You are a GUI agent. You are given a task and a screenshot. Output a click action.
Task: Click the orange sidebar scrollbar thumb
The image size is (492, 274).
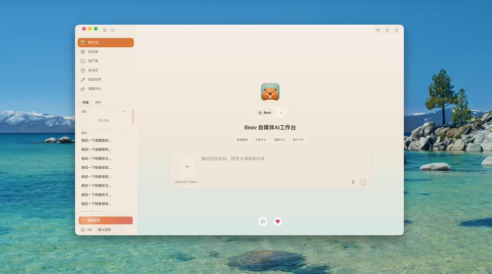pyautogui.click(x=133, y=117)
